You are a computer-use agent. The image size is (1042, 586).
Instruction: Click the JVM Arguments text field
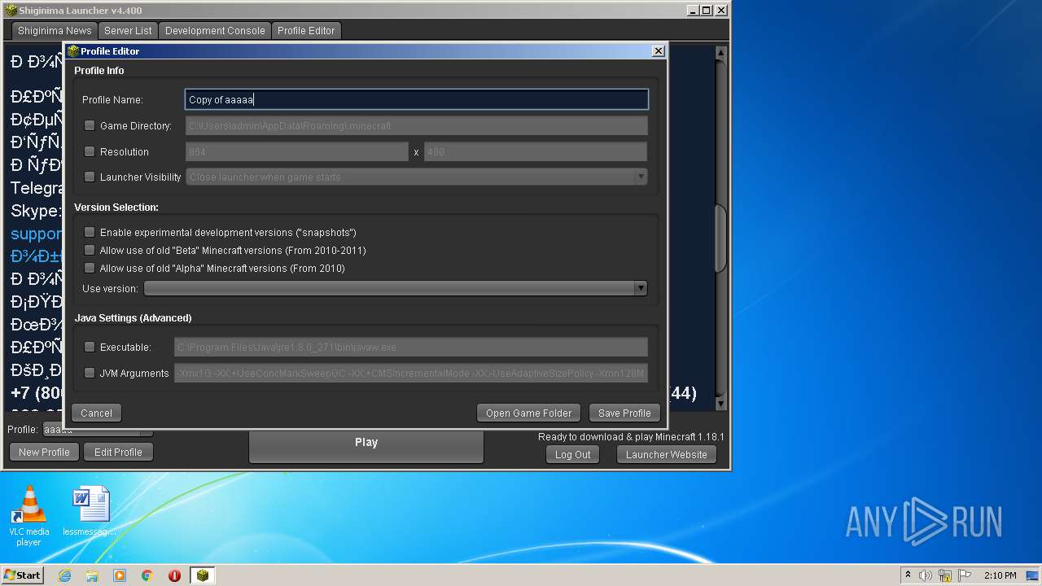(x=411, y=373)
